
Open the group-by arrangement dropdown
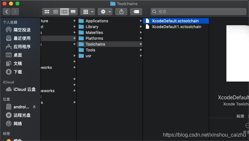pyautogui.click(x=88, y=12)
